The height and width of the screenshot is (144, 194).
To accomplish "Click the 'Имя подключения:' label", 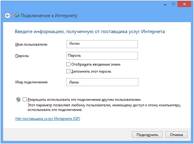I will [32, 82].
